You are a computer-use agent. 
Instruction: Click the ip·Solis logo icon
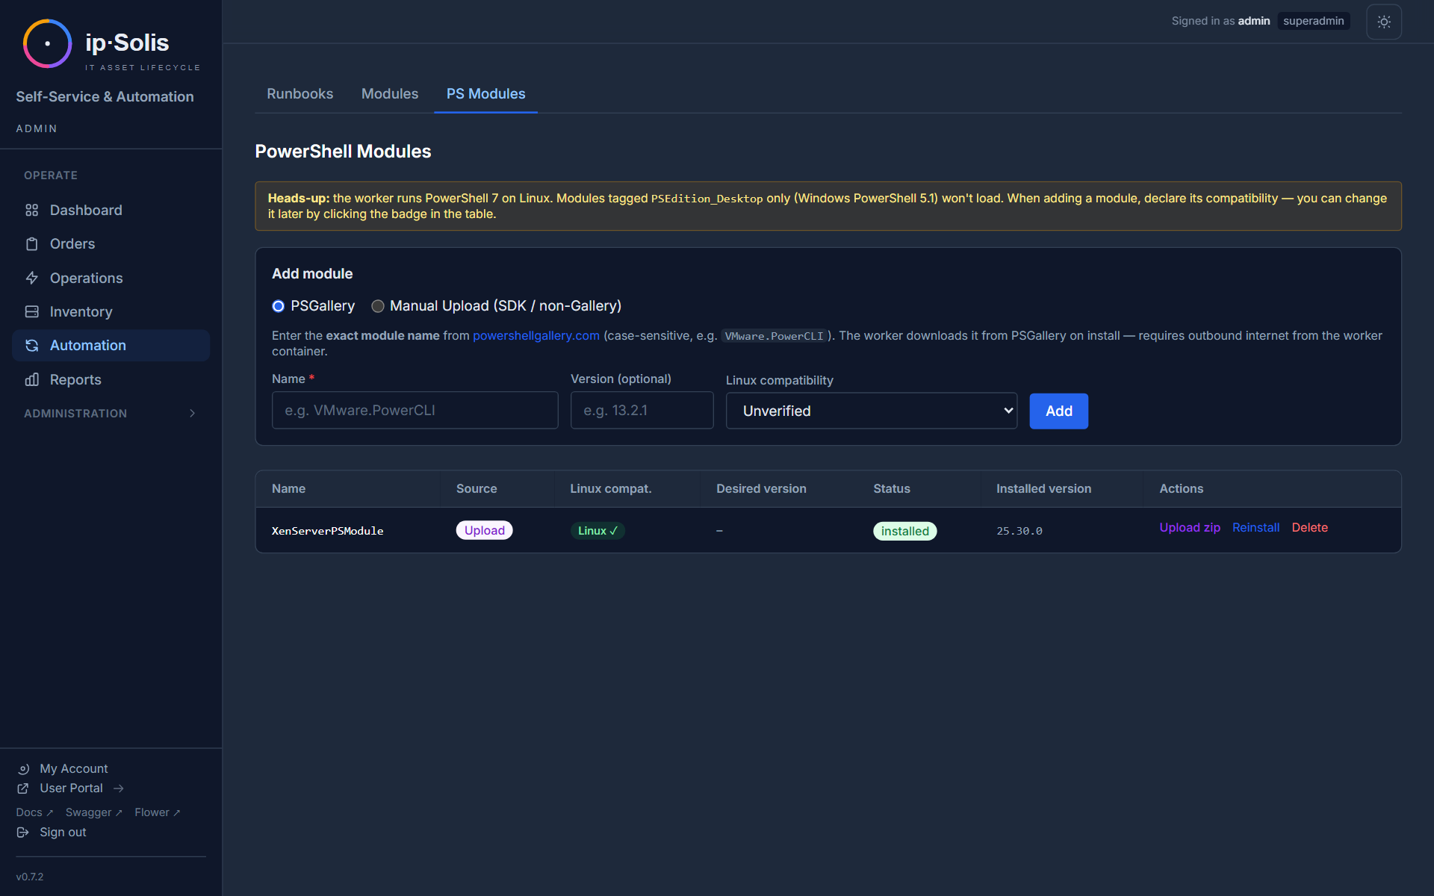pos(47,43)
